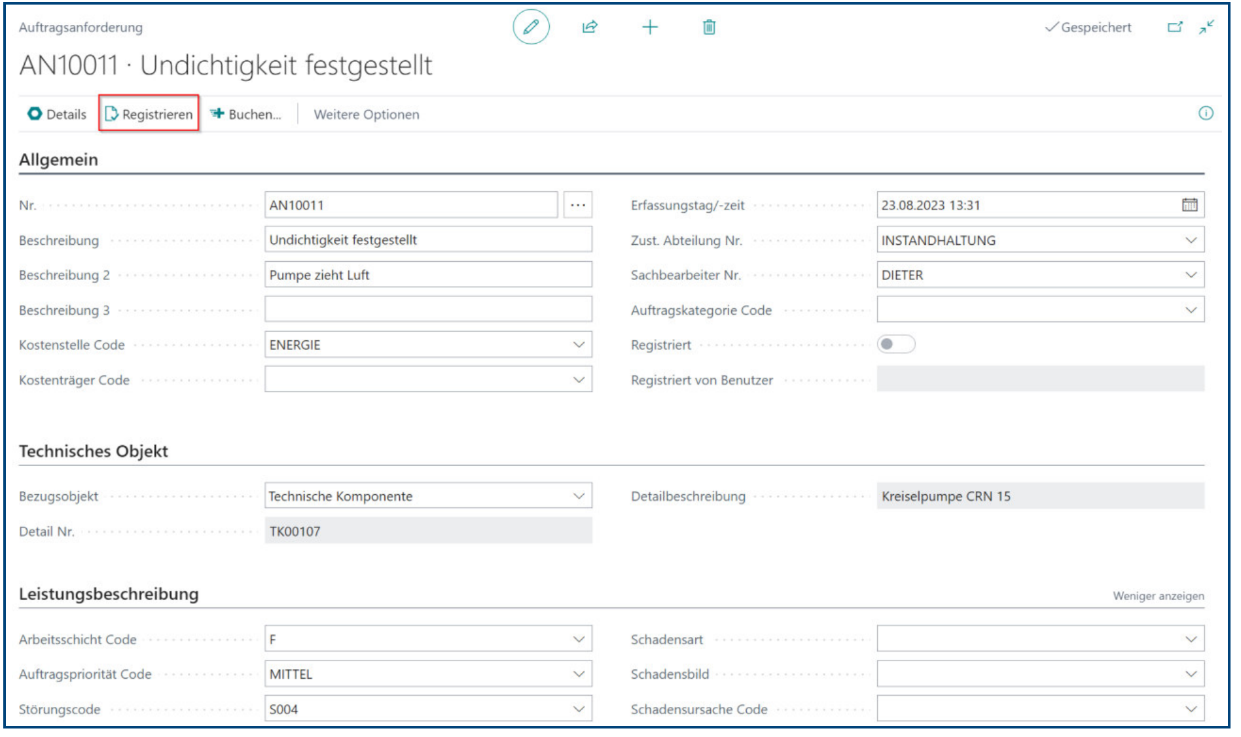Expand the Kostenstelle Code dropdown
This screenshot has width=1241, height=737.
click(x=579, y=345)
